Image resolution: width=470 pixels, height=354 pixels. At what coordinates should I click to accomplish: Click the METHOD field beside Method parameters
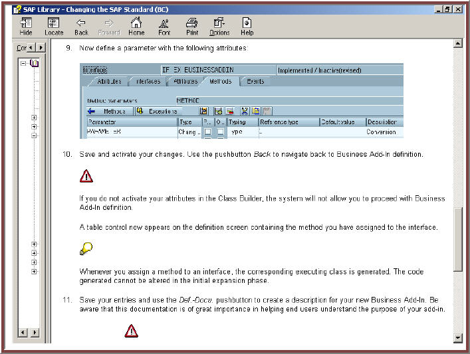coord(290,101)
